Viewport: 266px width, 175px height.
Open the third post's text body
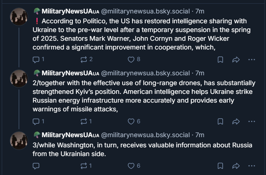[142, 150]
